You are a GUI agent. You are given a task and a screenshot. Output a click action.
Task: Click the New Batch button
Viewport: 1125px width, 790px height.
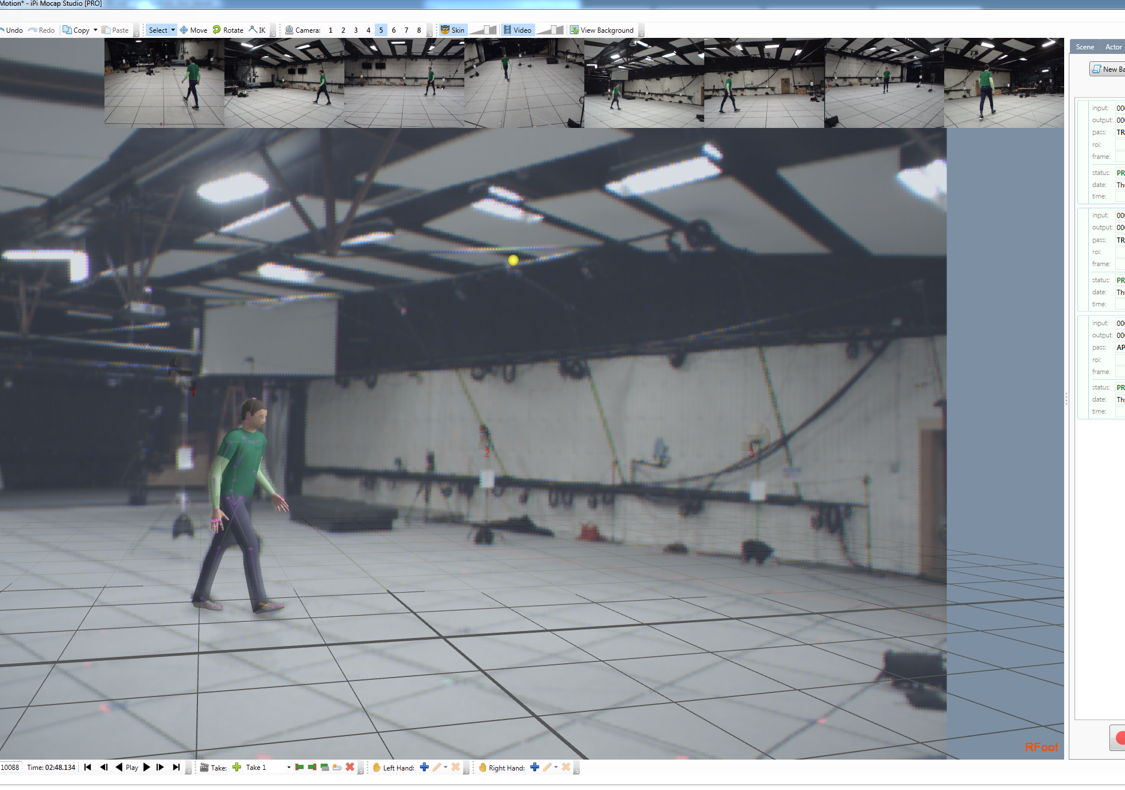point(1108,69)
